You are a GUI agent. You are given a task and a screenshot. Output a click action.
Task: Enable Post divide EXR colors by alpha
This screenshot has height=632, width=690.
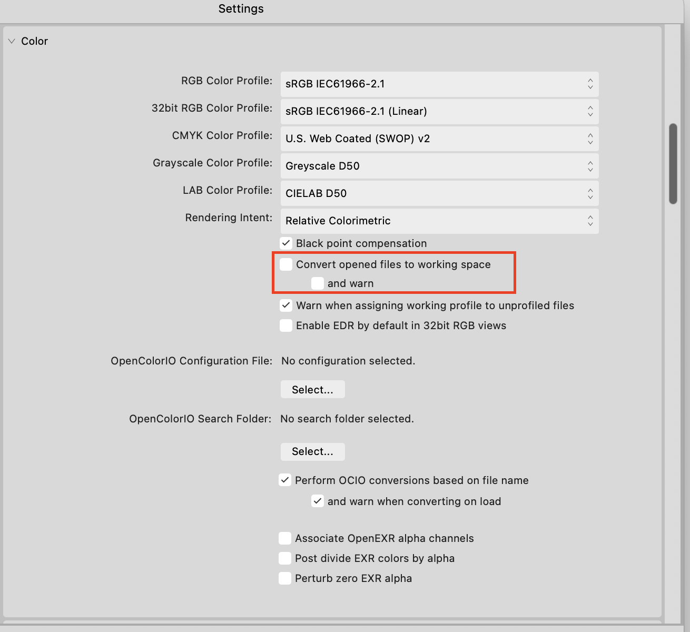285,558
